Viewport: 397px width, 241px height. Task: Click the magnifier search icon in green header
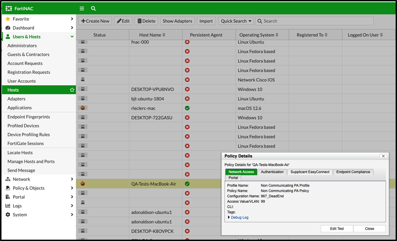click(x=93, y=8)
